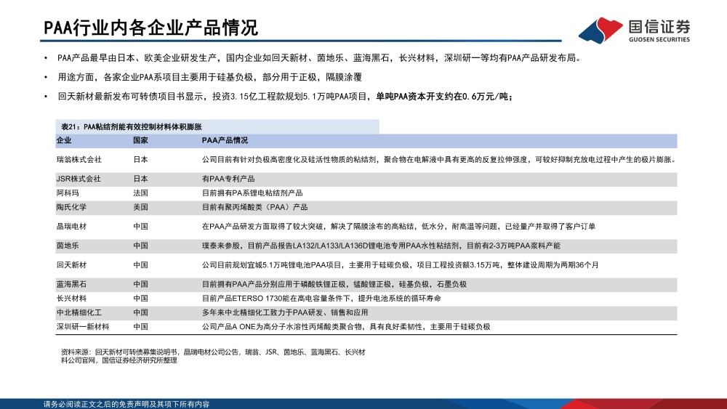This screenshot has width=727, height=409.
Task: Click third bullet about 回天新材可转债项目书
Action: pos(285,97)
